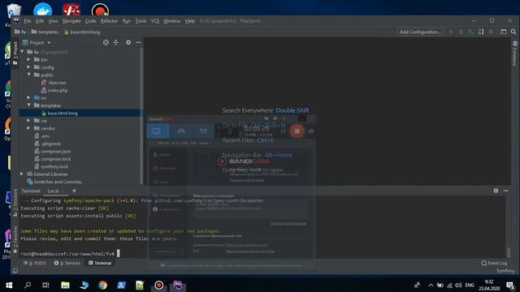Screen dimensions: 520x292
Task: Click the window layout icon beside search
Action: pos(504,32)
